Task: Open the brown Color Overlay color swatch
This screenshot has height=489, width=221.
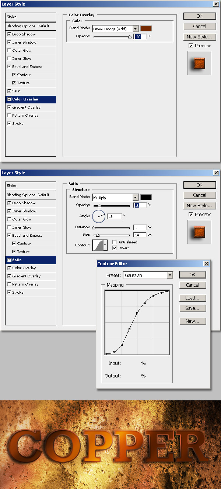Action: click(x=146, y=28)
